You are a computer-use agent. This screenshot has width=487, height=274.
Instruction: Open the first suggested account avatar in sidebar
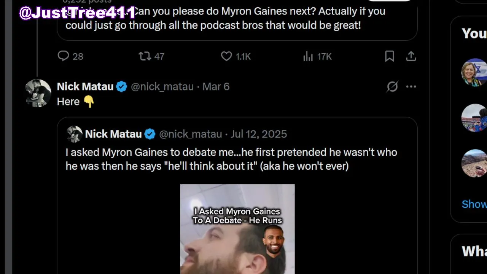tap(474, 72)
